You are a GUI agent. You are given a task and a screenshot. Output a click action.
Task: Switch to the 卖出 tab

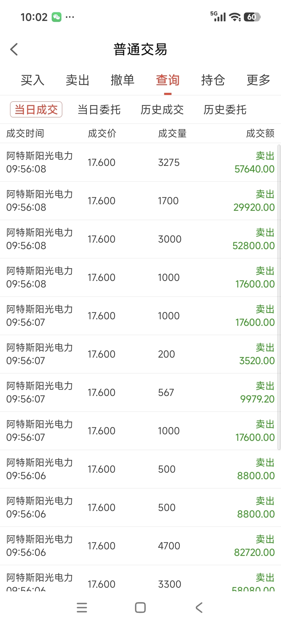click(78, 80)
